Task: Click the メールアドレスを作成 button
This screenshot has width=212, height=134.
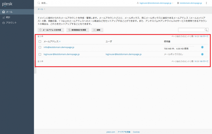Action: 51,30
